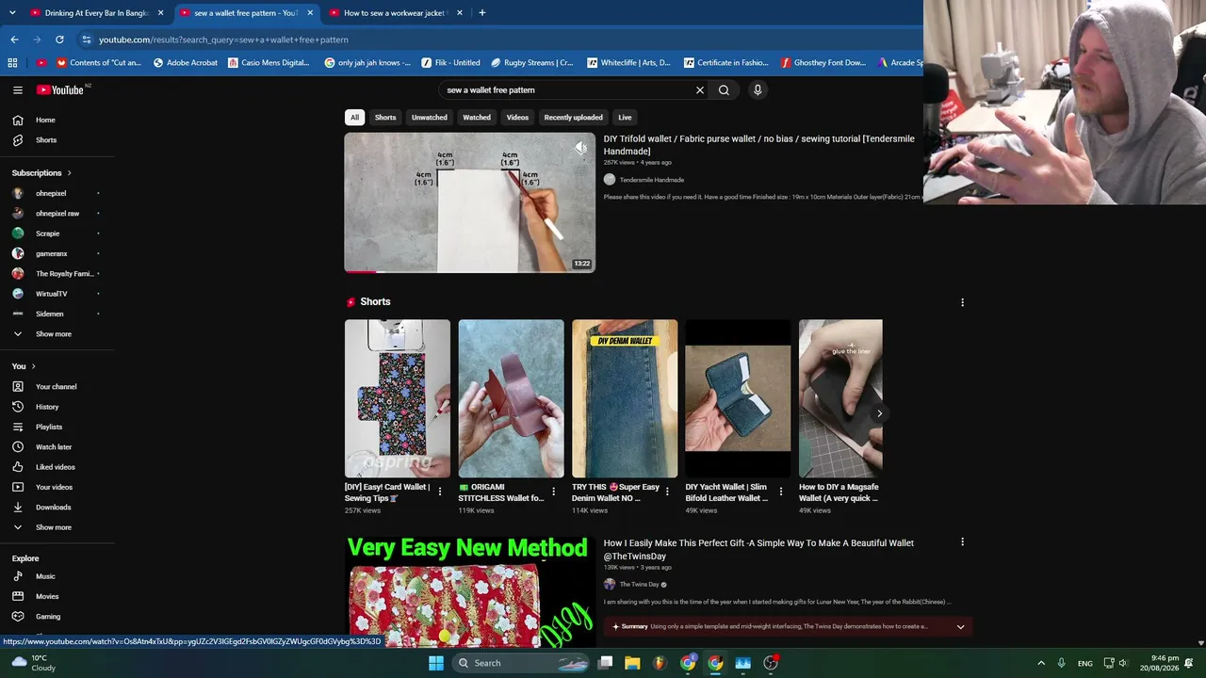
Task: Click the Trifold wallet video thumbnail
Action: tap(469, 202)
